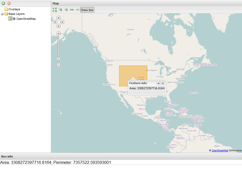This screenshot has height=178, width=242.
Task: Unpin the Feature info popup
Action: [158, 83]
